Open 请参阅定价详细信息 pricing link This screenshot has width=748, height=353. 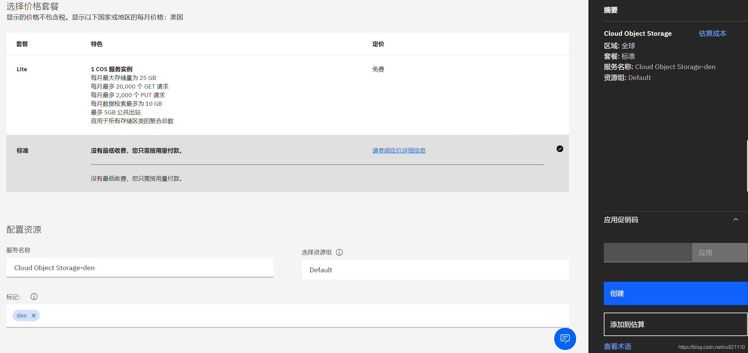point(399,150)
